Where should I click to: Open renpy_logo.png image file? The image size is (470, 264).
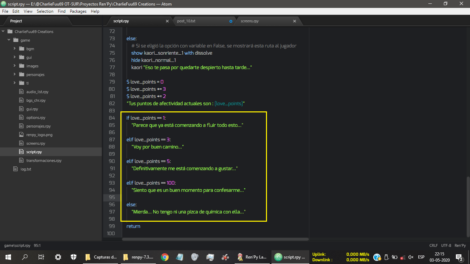click(39, 135)
